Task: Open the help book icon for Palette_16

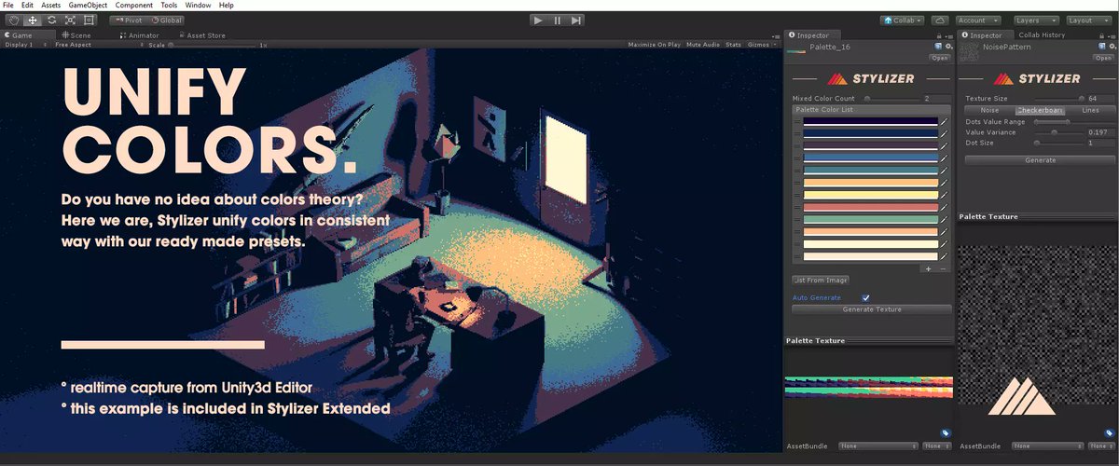Action: 938,46
